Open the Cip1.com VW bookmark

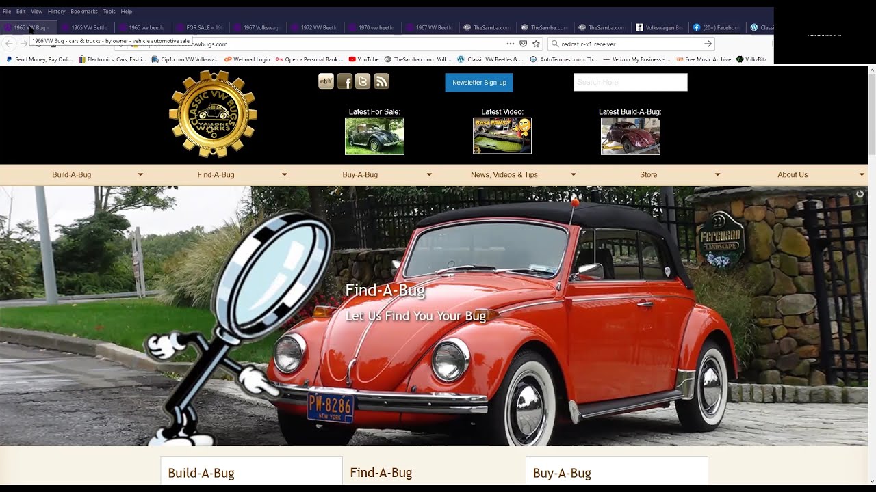pyautogui.click(x=185, y=59)
